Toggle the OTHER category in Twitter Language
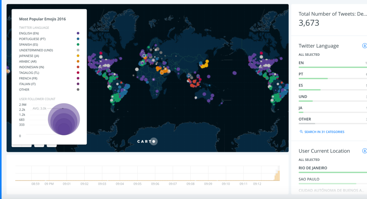This screenshot has width=367, height=199. [305, 119]
